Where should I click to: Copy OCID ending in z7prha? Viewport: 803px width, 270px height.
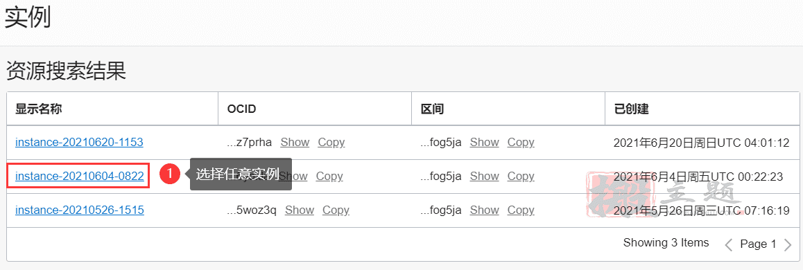331,142
